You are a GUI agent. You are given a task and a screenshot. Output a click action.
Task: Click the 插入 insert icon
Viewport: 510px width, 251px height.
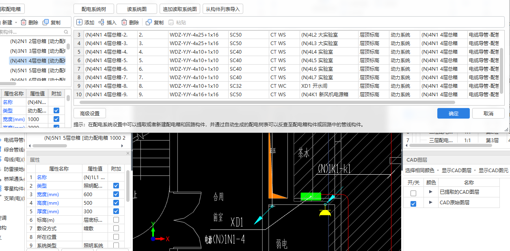click(101, 22)
